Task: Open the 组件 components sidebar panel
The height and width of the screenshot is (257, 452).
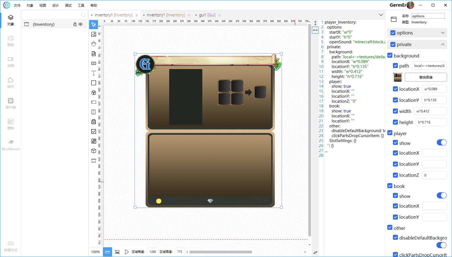Action: (x=11, y=83)
